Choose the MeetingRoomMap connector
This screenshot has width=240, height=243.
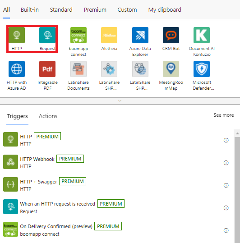point(171,69)
